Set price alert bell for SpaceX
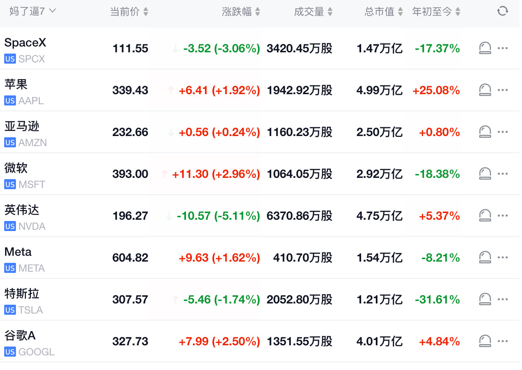The height and width of the screenshot is (370, 522). [485, 49]
